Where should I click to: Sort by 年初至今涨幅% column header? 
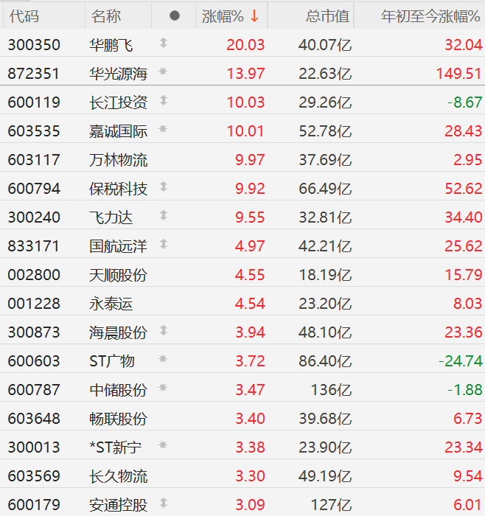tap(430, 16)
